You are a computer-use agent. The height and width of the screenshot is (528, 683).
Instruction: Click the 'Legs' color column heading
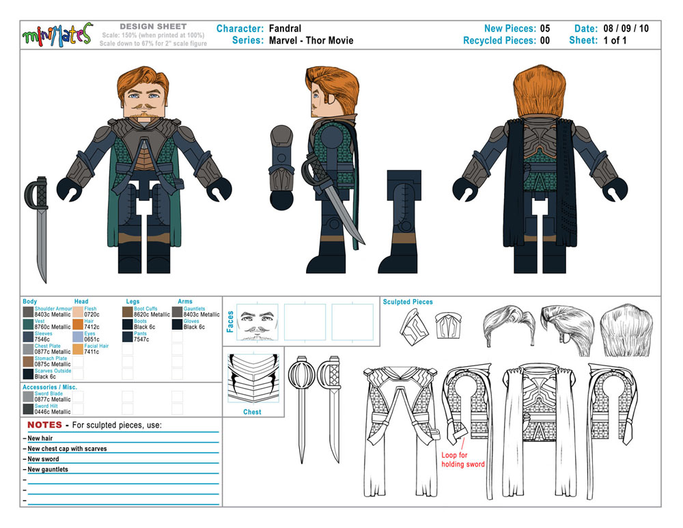(x=133, y=301)
